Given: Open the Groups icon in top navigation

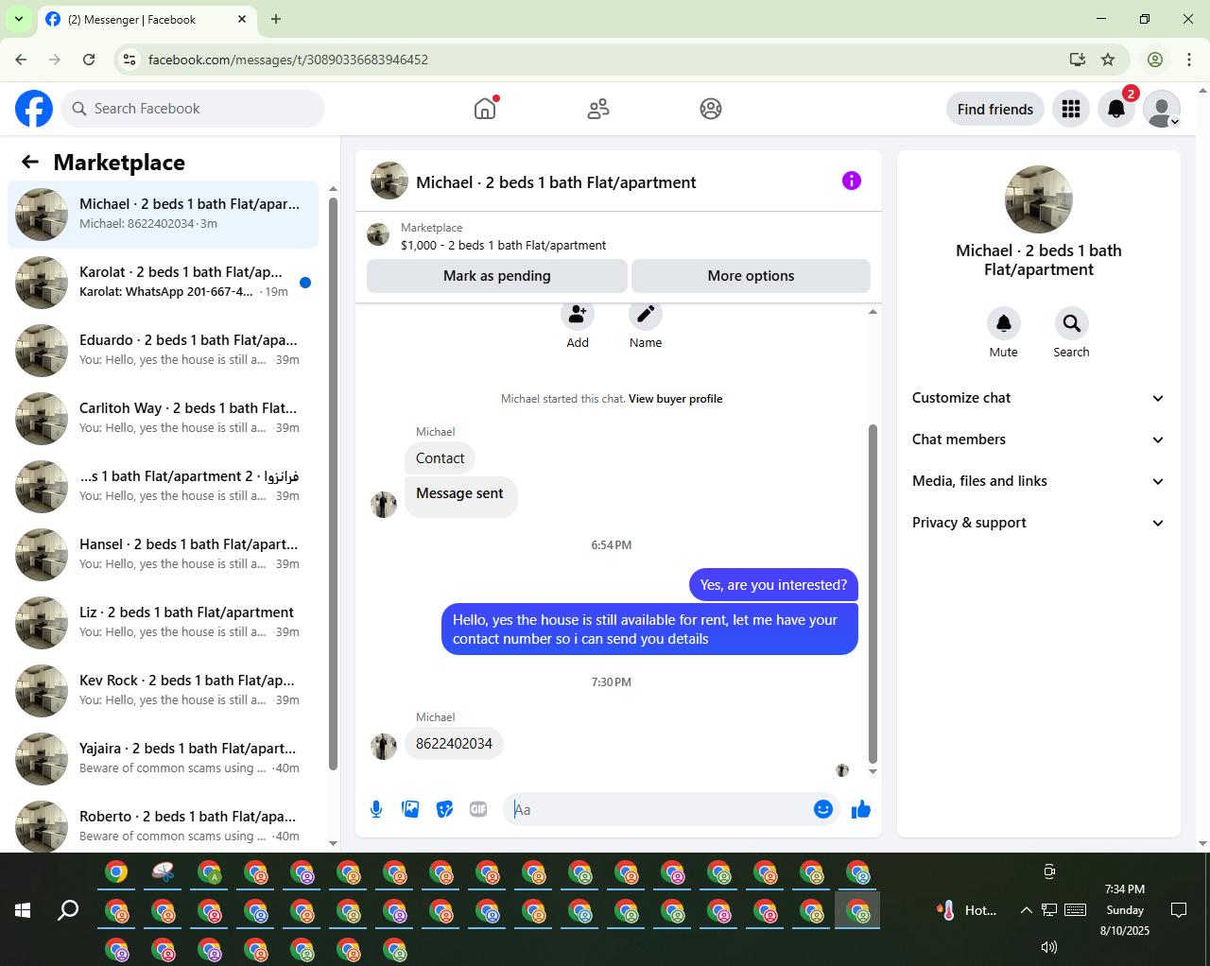Looking at the screenshot, I should coord(711,109).
